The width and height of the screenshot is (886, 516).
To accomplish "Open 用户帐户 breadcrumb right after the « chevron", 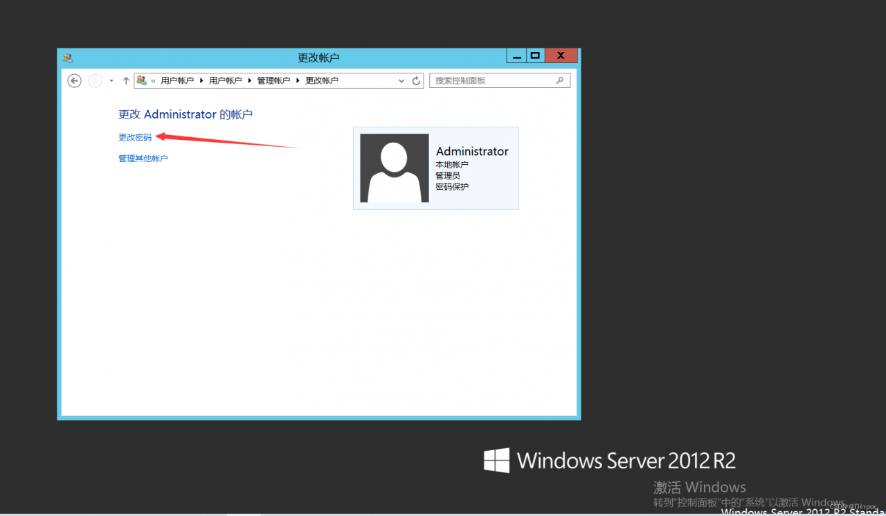I will 177,81.
